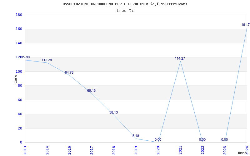The width and height of the screenshot is (250, 156).
Task: Click the 0.00 label above 2023
Action: point(224,139)
